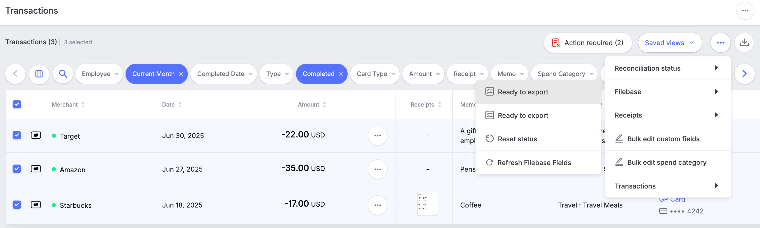Select the second Ready to export option
Viewport: 760px width, 228px height.
click(x=538, y=115)
